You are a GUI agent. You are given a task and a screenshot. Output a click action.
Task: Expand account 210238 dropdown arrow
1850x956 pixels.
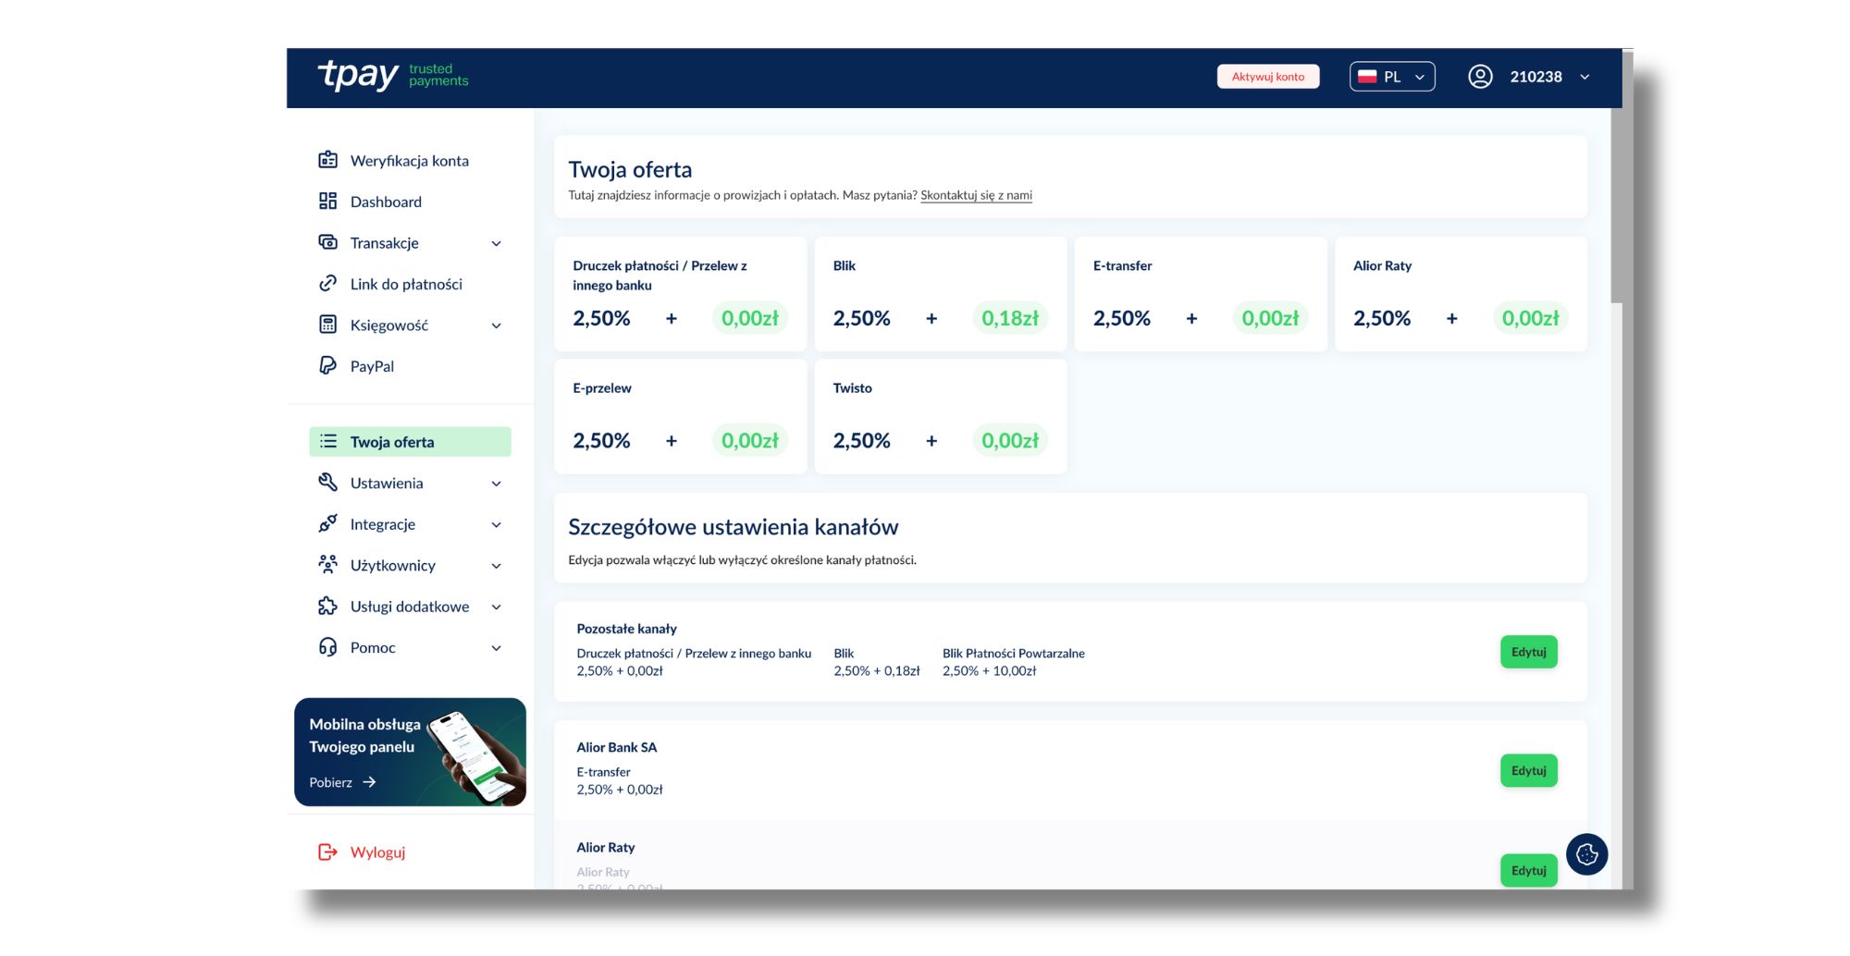coord(1585,77)
